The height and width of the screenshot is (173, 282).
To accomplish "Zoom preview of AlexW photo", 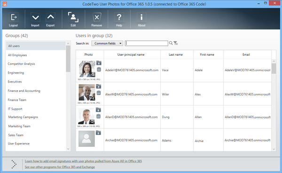I will tap(93, 98).
